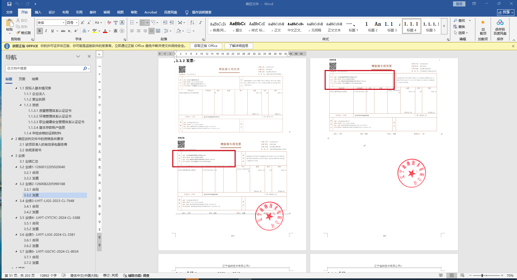Toggle superscript formatting

pos(76,31)
